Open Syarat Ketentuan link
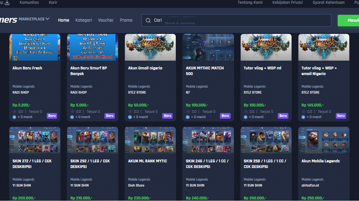This screenshot has width=359, height=201. click(329, 3)
